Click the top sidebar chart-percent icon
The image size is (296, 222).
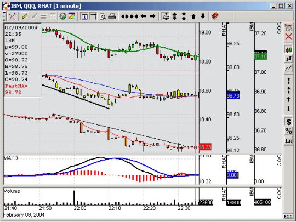(x=288, y=27)
